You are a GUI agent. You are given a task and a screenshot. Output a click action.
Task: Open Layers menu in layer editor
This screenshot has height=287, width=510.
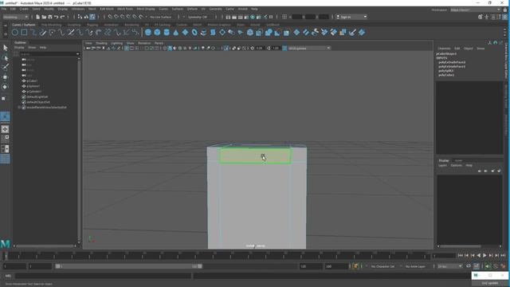point(442,165)
